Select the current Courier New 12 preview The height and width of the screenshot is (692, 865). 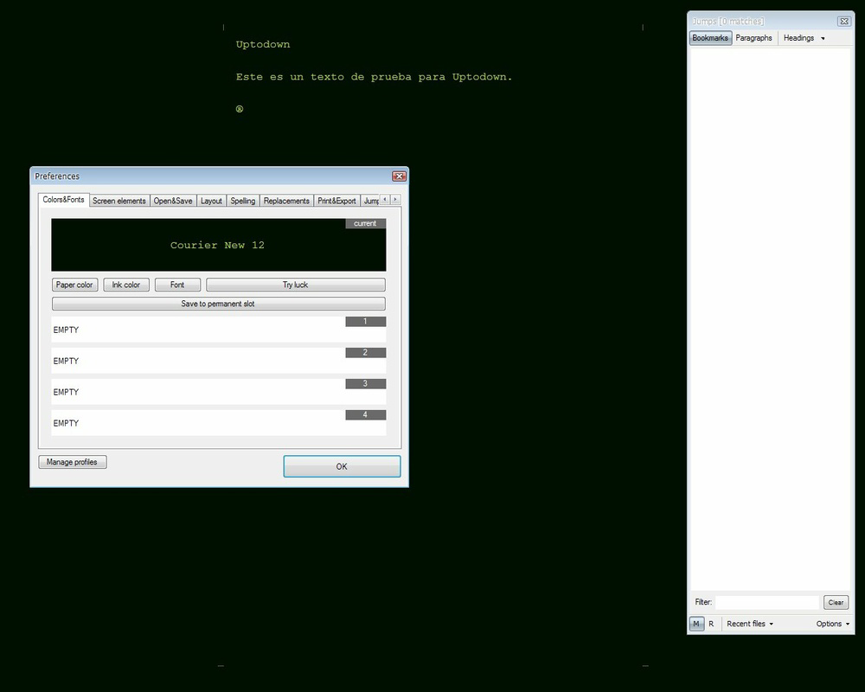point(219,245)
